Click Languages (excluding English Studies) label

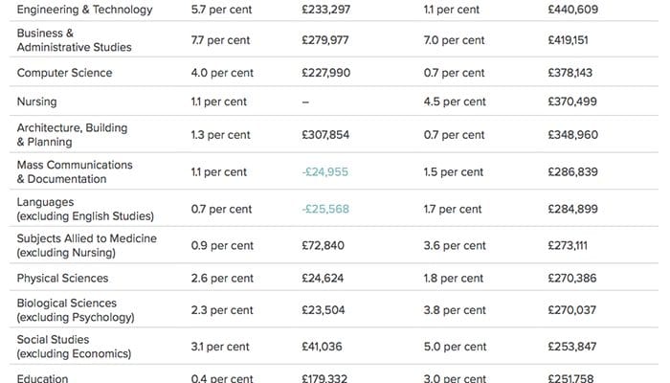85,209
